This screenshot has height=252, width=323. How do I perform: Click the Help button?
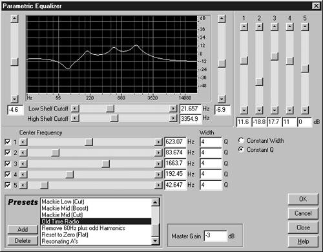click(303, 242)
